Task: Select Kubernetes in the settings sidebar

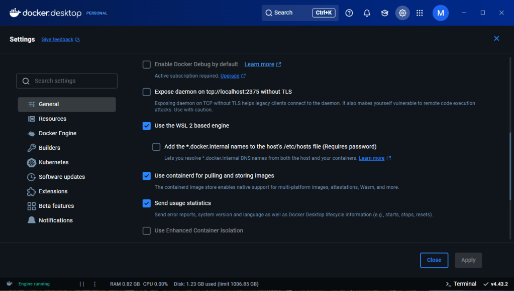Action: click(x=53, y=162)
